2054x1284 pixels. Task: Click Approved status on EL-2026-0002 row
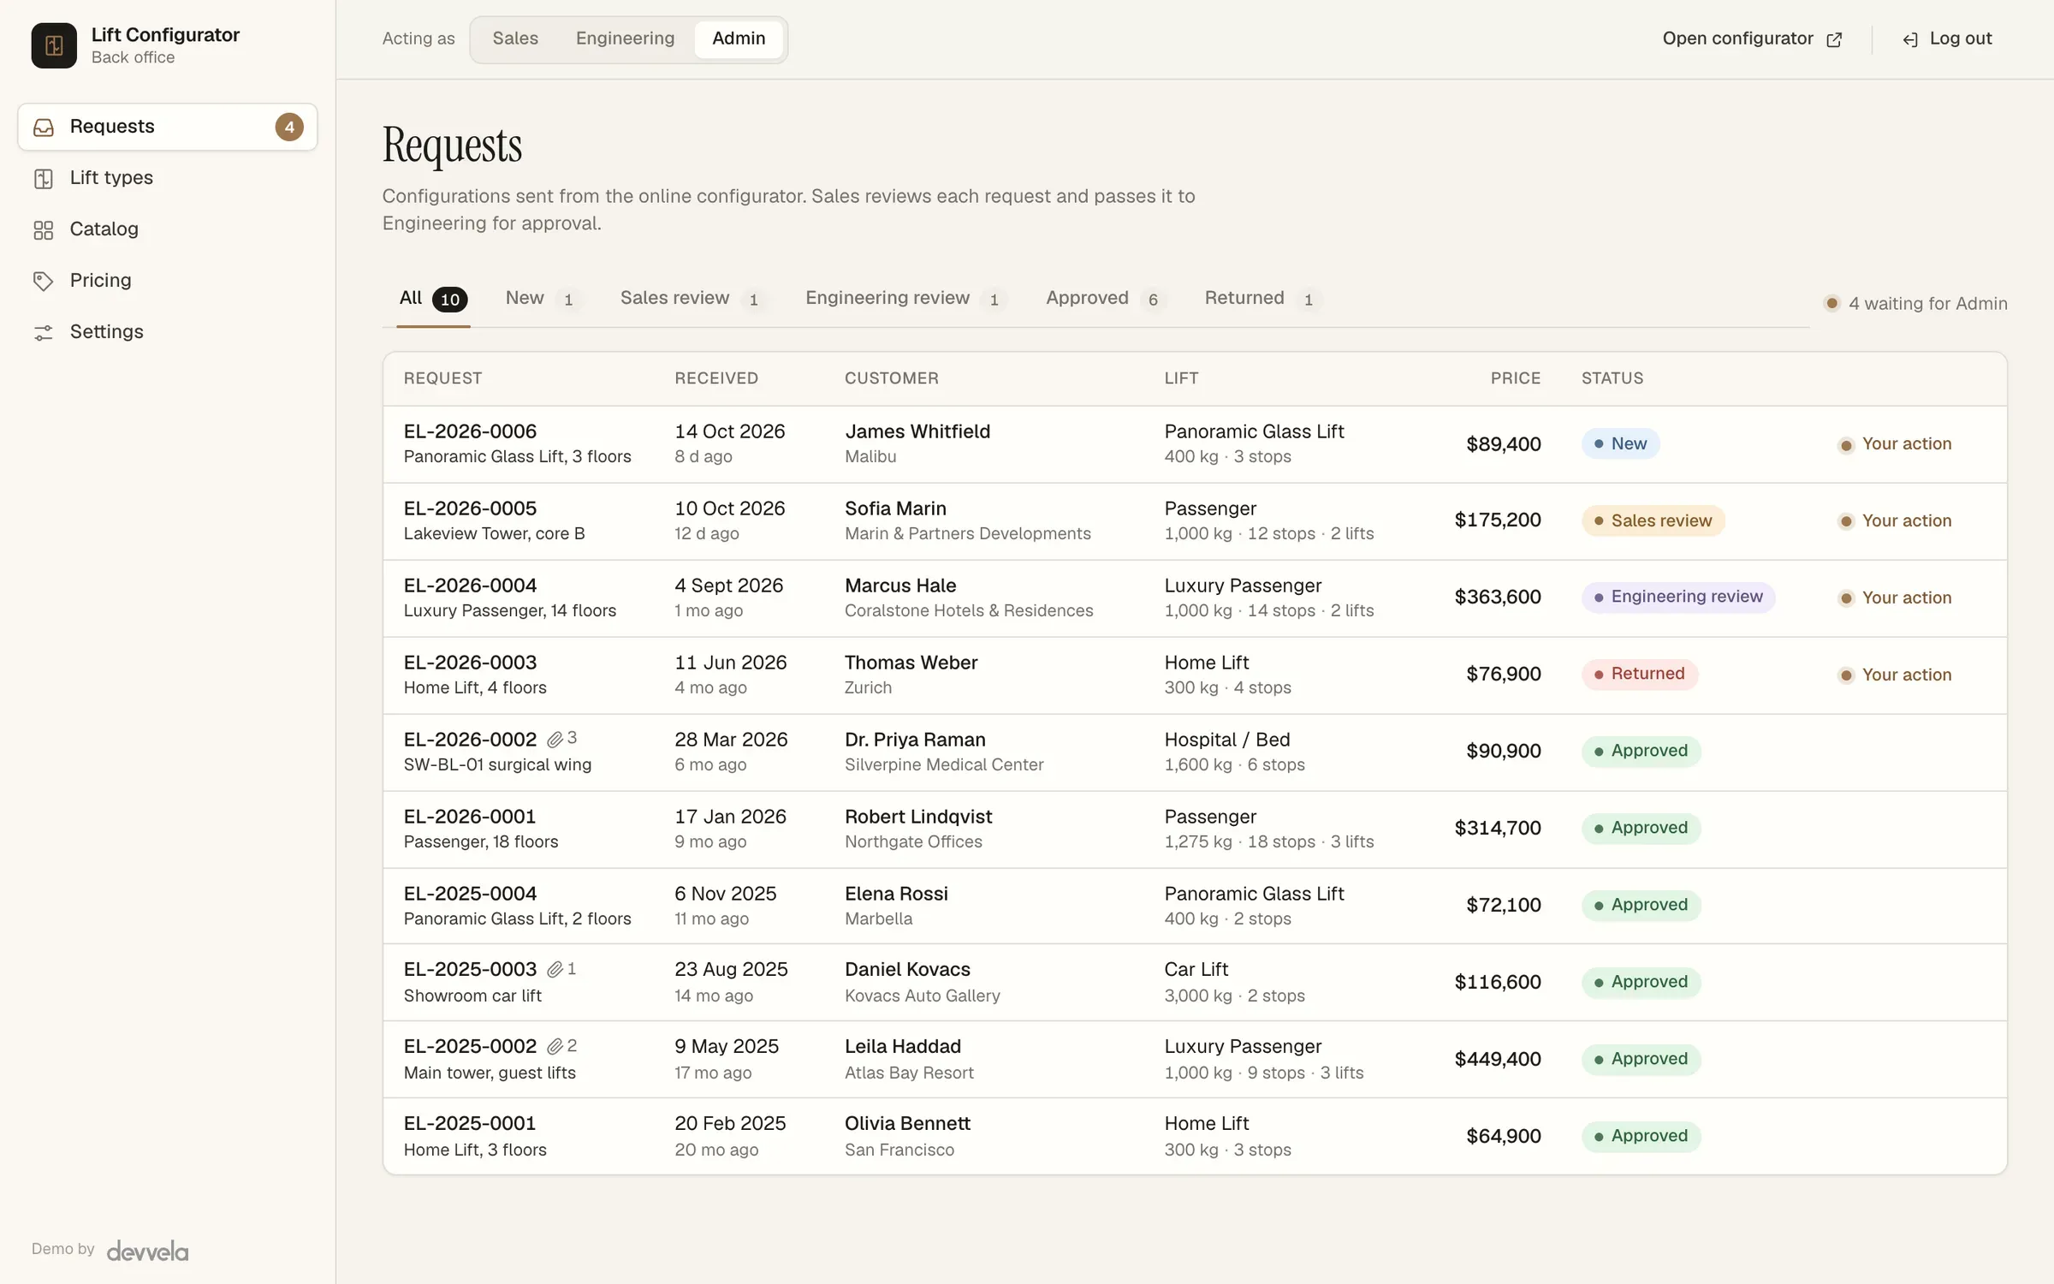[x=1641, y=751]
